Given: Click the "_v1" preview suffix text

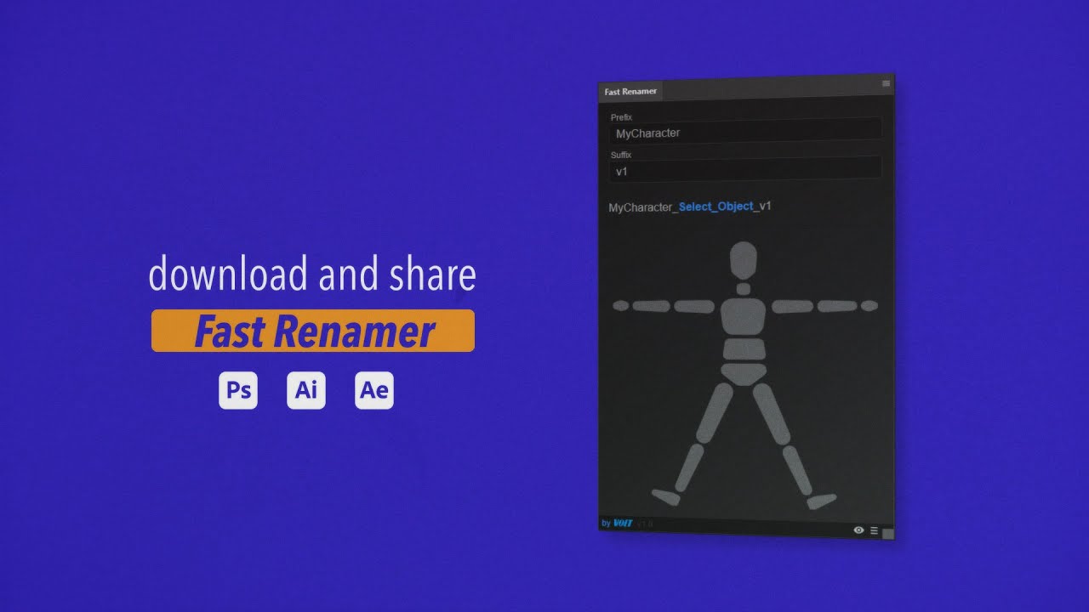Looking at the screenshot, I should click(763, 206).
